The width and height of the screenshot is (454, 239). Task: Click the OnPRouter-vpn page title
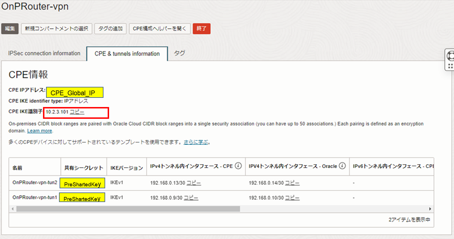pyautogui.click(x=35, y=6)
